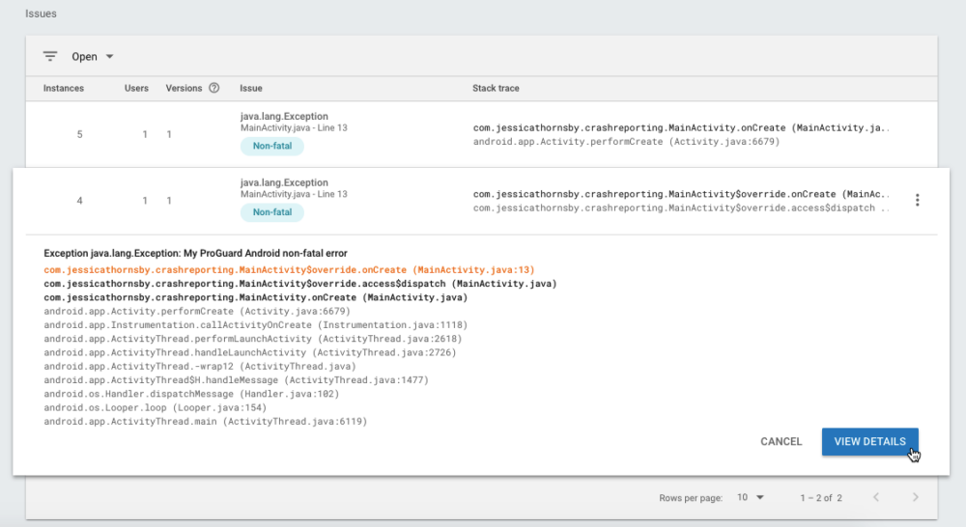
Task: Click the orange MainActivity$override.onCreate stack line
Action: point(289,270)
